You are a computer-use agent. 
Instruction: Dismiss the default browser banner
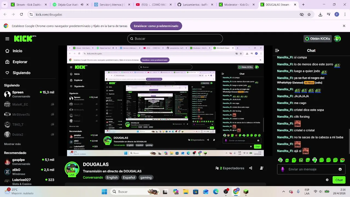coord(344,26)
